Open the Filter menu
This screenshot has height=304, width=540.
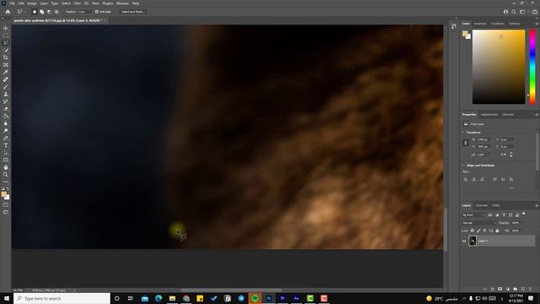click(77, 3)
